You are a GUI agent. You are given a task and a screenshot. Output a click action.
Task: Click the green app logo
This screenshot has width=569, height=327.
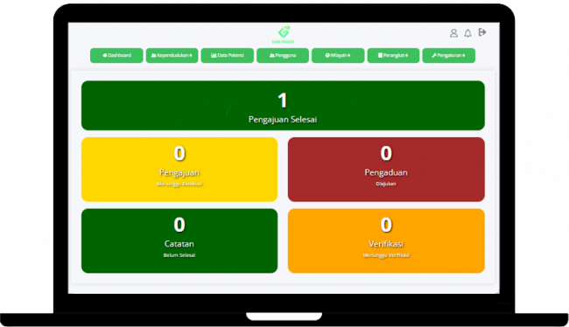(x=283, y=34)
